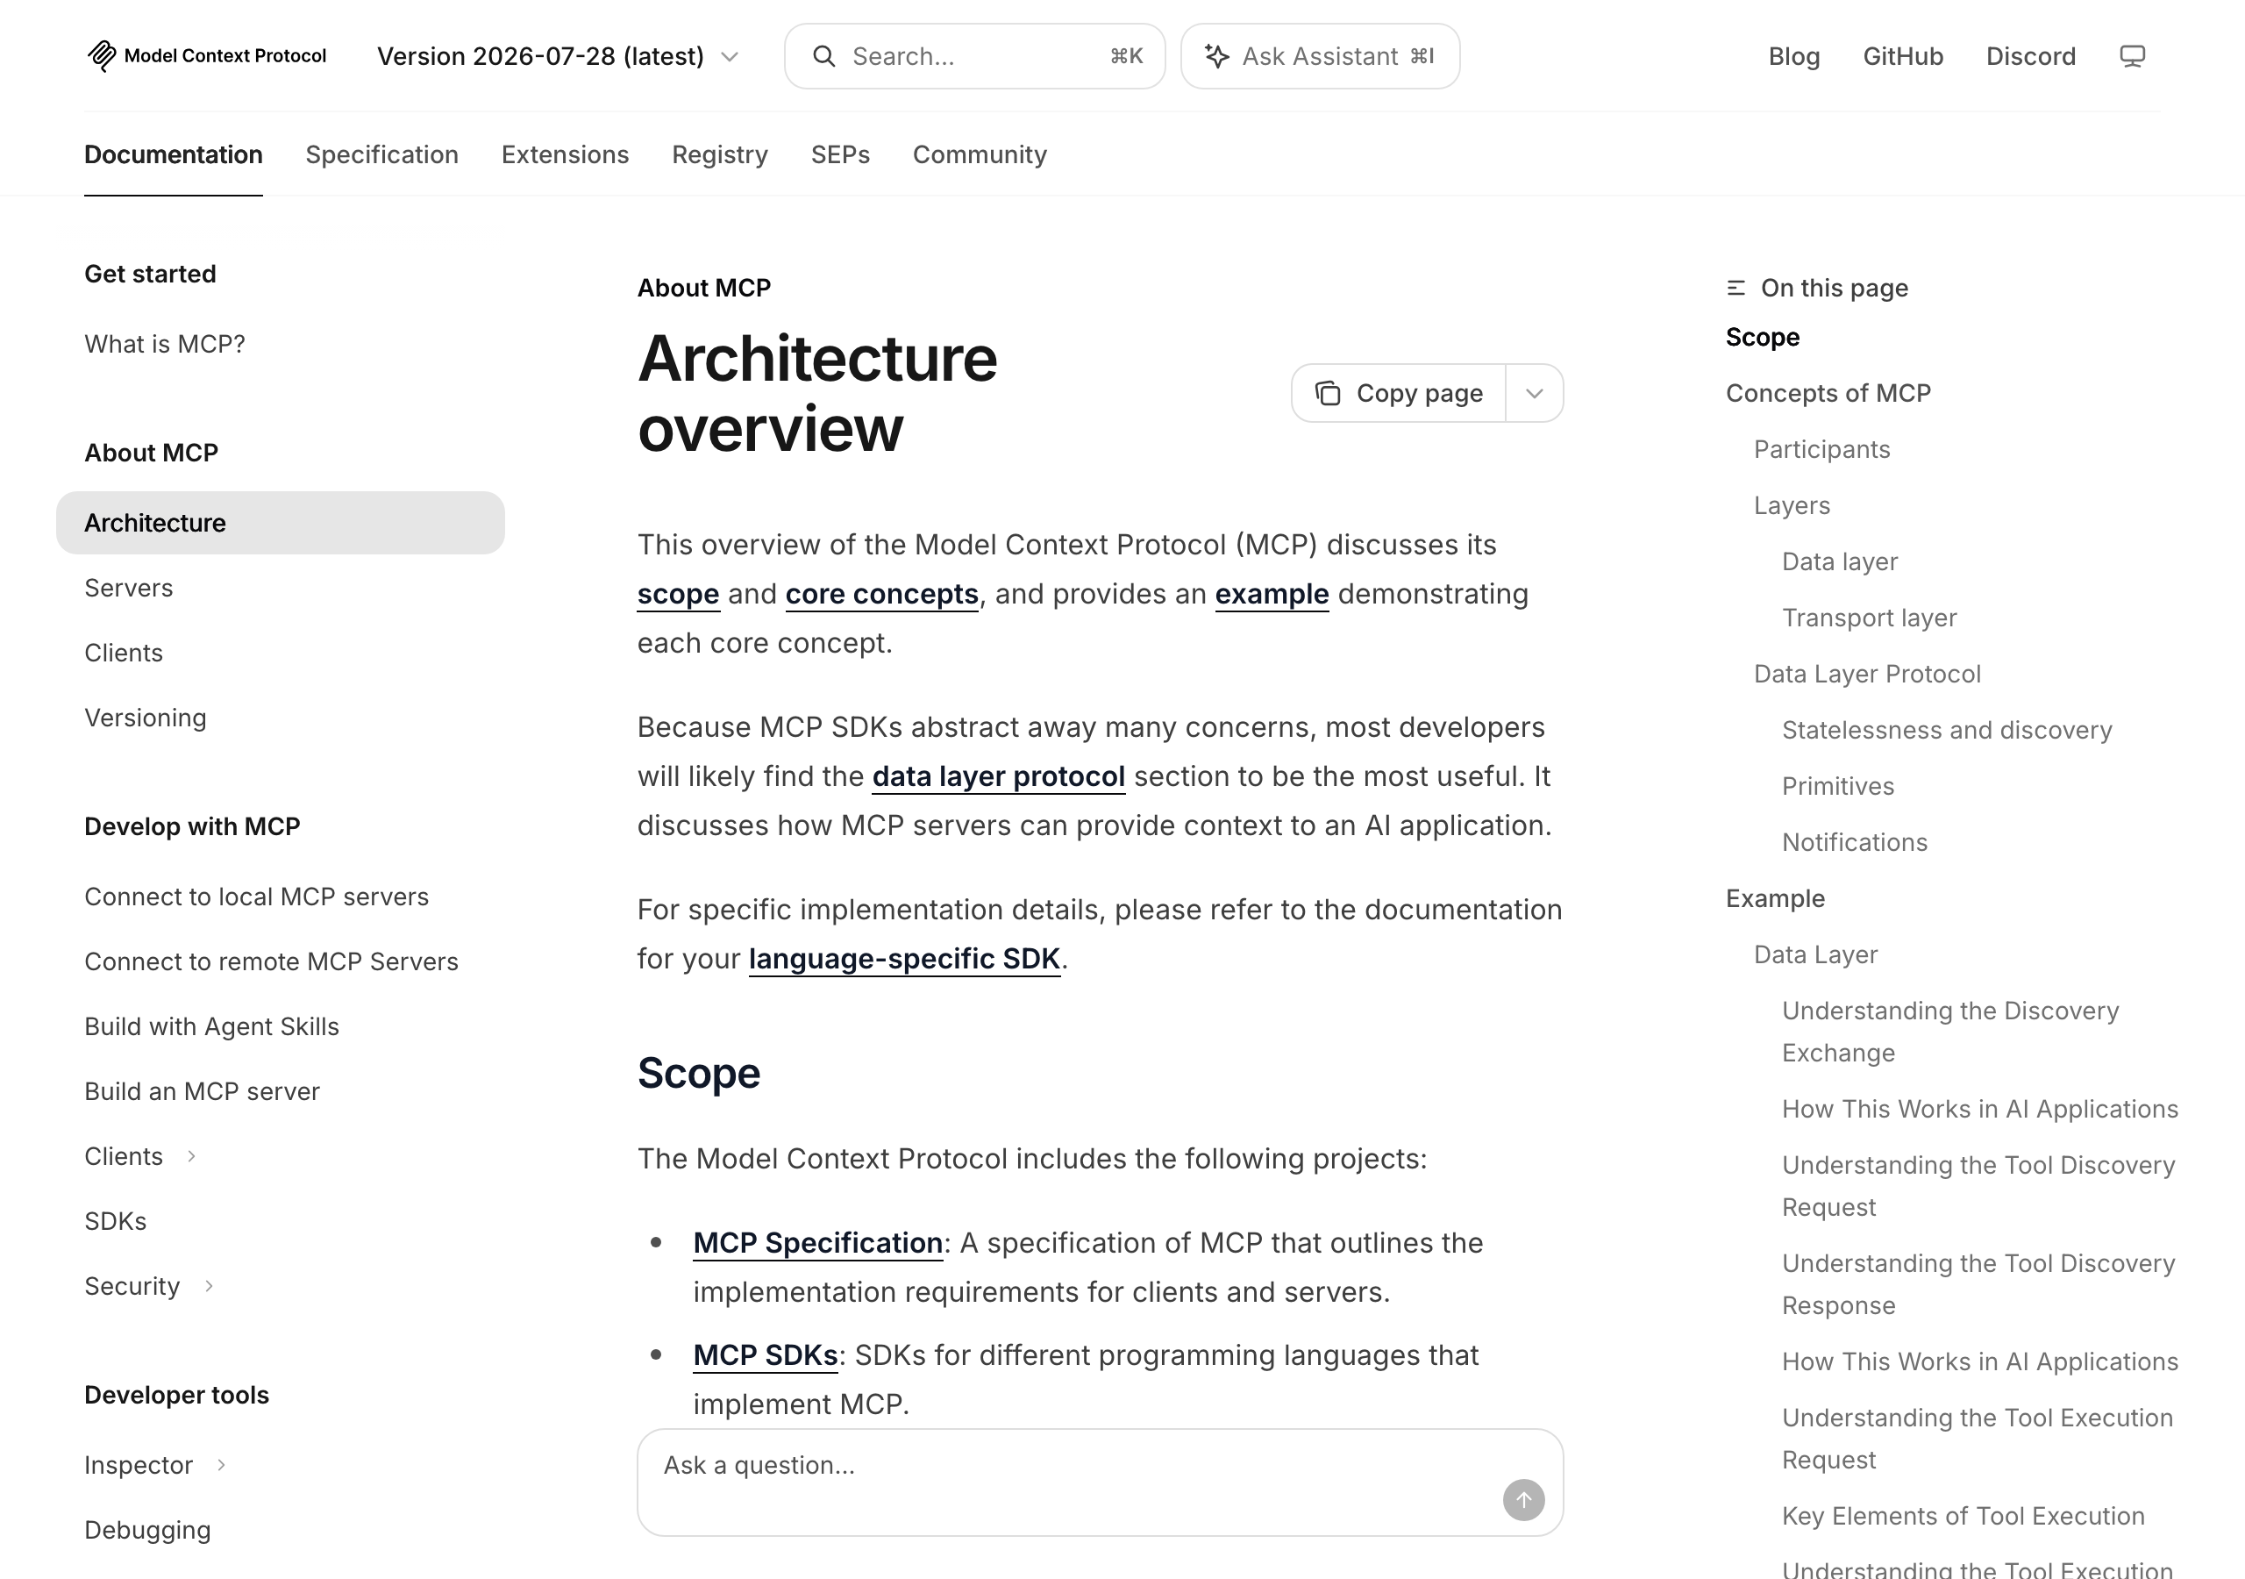2245x1579 pixels.
Task: Open the Registry tab
Action: tap(720, 154)
